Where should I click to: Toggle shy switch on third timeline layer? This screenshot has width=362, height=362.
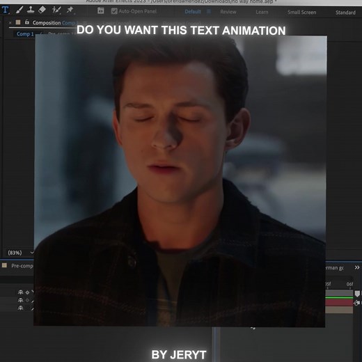click(20, 308)
